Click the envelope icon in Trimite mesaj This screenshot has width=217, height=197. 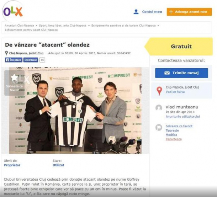tap(167, 73)
